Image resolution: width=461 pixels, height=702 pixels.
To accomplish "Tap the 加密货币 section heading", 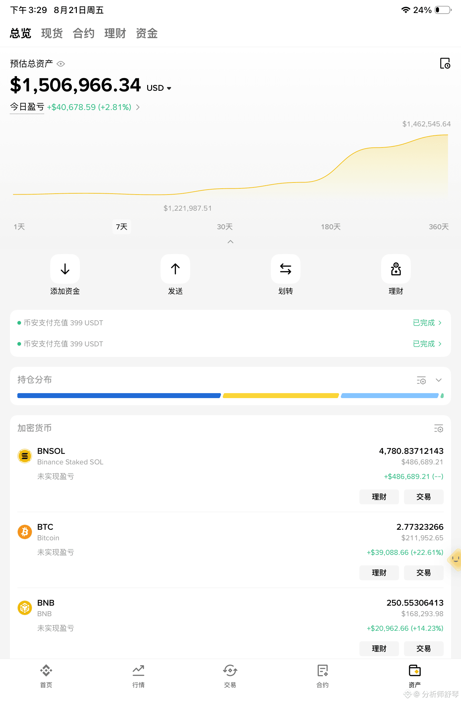I will pos(35,428).
